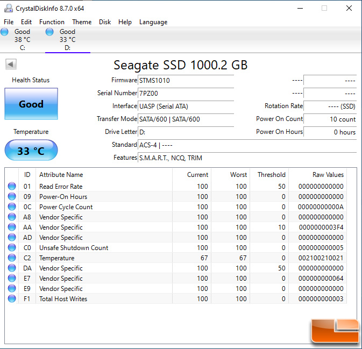
Task: Click the status orb for Total Host Writes
Action: [12, 298]
